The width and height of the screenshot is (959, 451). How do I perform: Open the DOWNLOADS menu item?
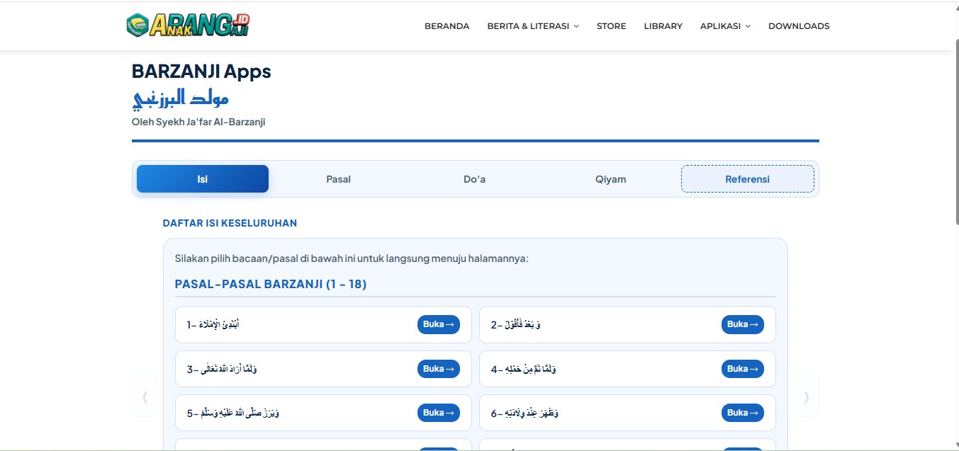pos(799,26)
